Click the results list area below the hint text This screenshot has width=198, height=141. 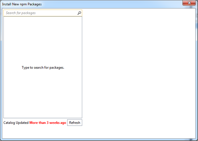(43, 95)
